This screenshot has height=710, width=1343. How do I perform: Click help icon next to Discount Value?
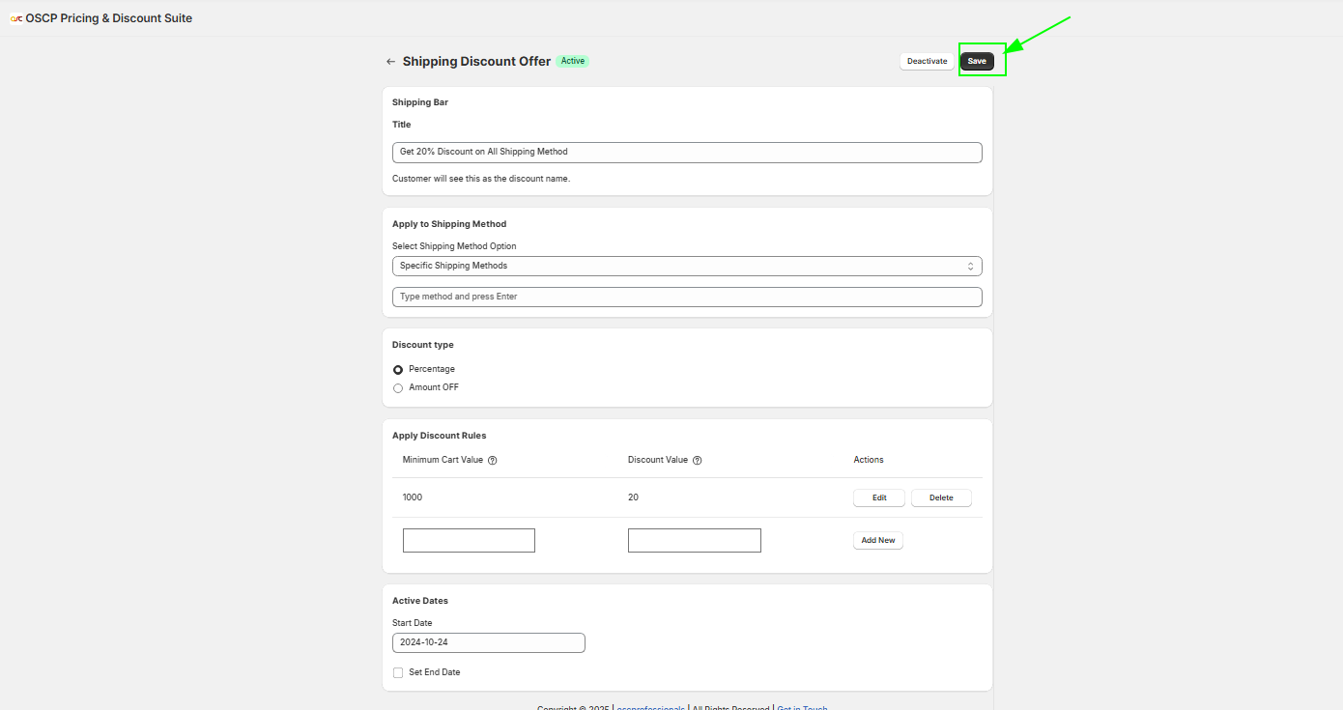(698, 461)
